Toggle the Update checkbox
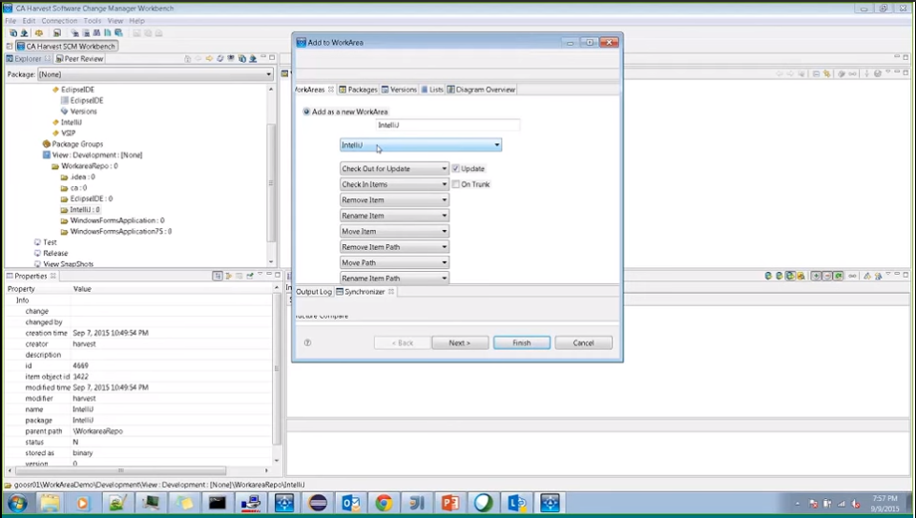Screen dimensions: 916x518 click(x=456, y=168)
